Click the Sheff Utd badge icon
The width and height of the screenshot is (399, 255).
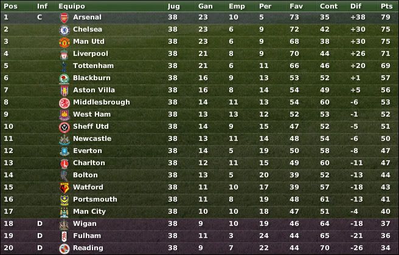64,127
